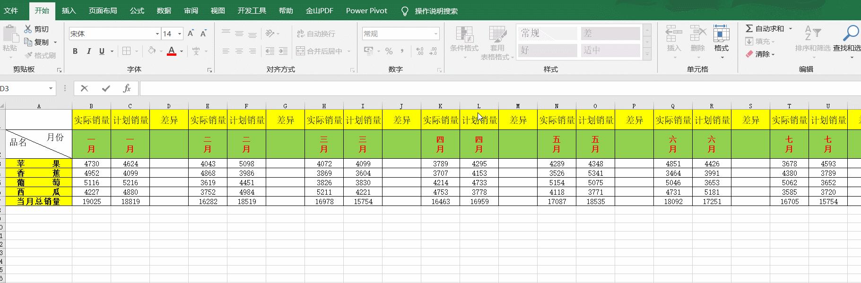Open the 常规 number format dropdown
This screenshot has width=861, height=283.
435,34
